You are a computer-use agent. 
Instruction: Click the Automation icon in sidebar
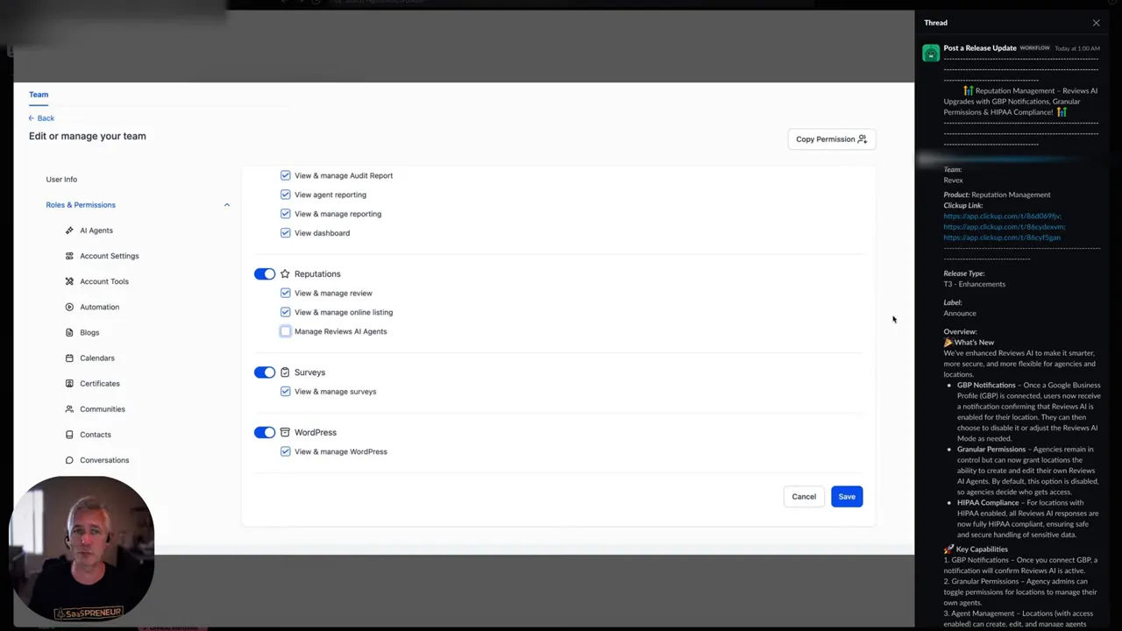69,307
